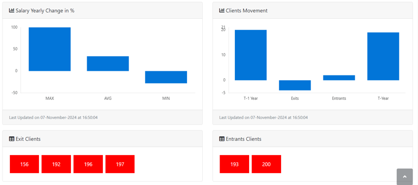This screenshot has width=418, height=185.
Task: Click the Exit Clients table icon
Action: (x=11, y=139)
